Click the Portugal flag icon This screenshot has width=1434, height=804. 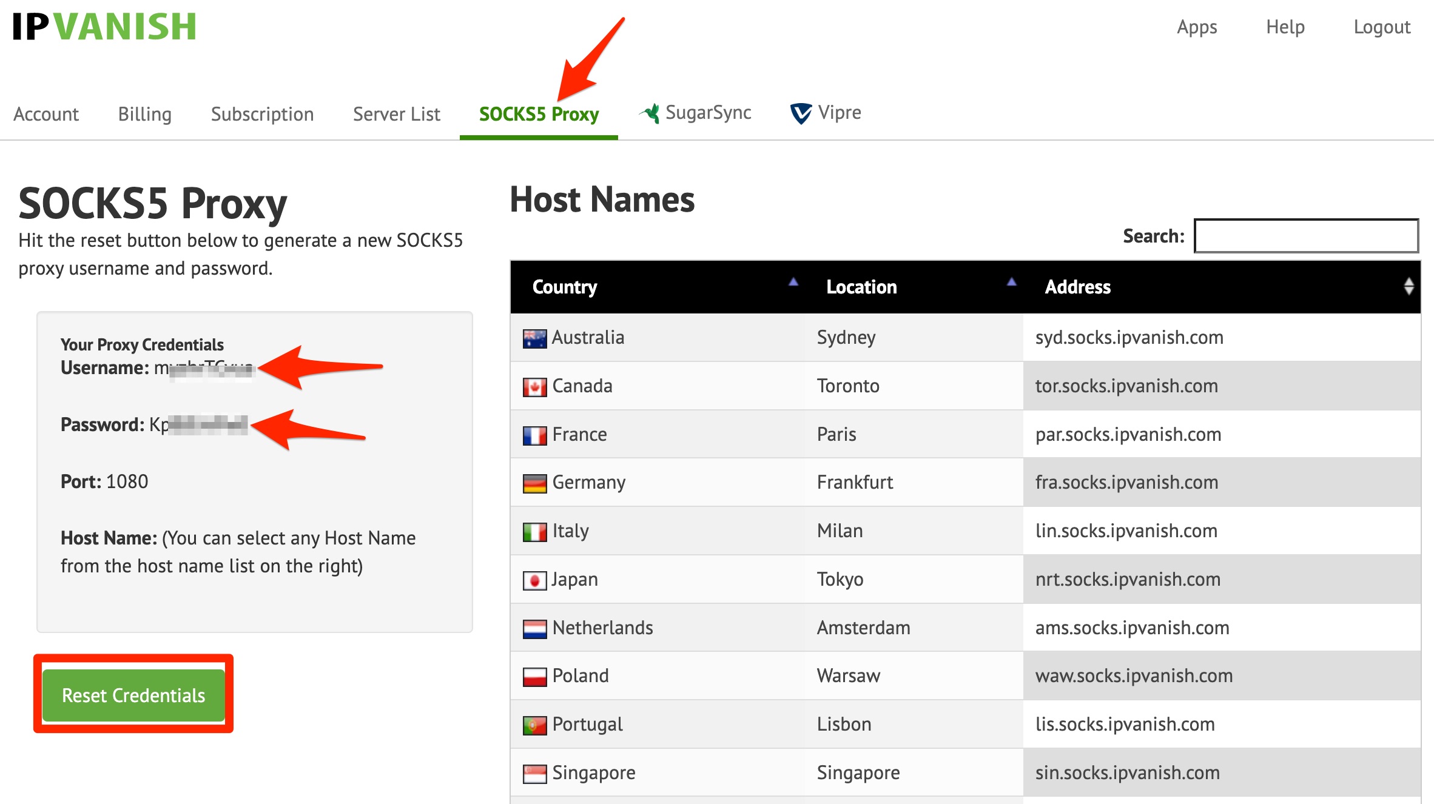pos(534,725)
